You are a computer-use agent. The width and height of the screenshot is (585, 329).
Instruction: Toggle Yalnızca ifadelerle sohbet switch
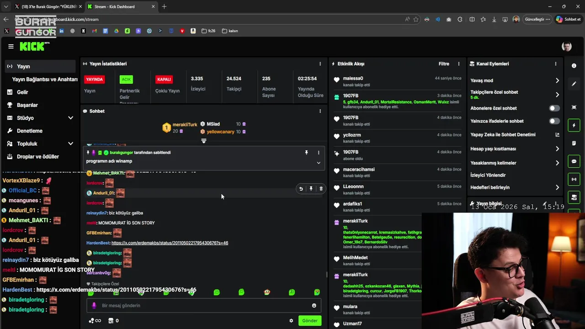click(554, 121)
